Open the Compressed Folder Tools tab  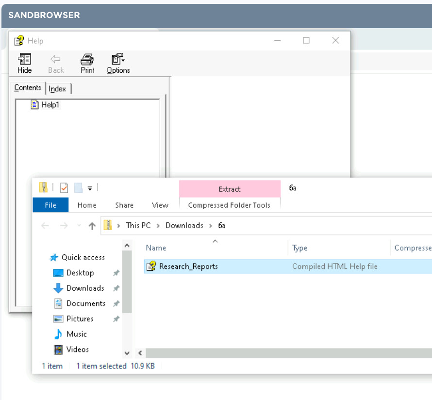pyautogui.click(x=229, y=205)
